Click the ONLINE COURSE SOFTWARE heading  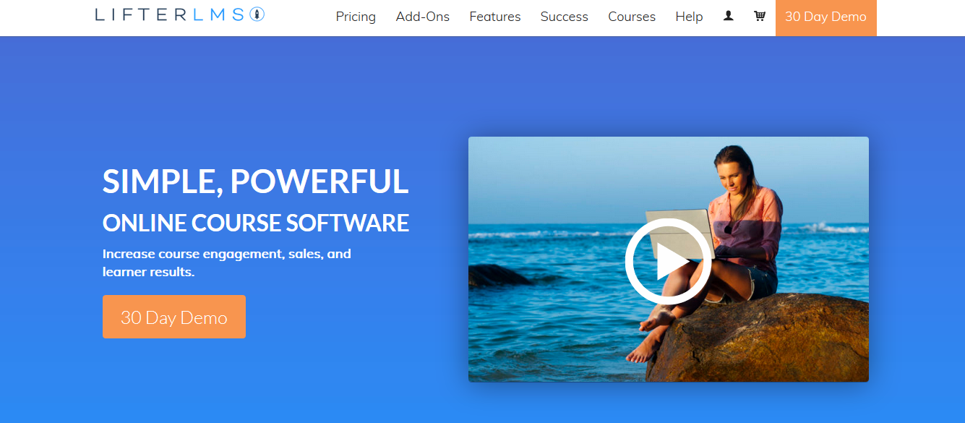coord(256,223)
